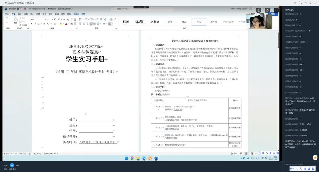Apply the 副标题 style
319x172 pixels.
point(155,22)
